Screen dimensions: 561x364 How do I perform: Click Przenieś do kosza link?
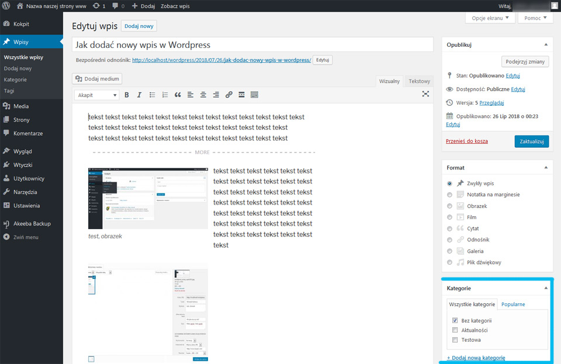[466, 141]
